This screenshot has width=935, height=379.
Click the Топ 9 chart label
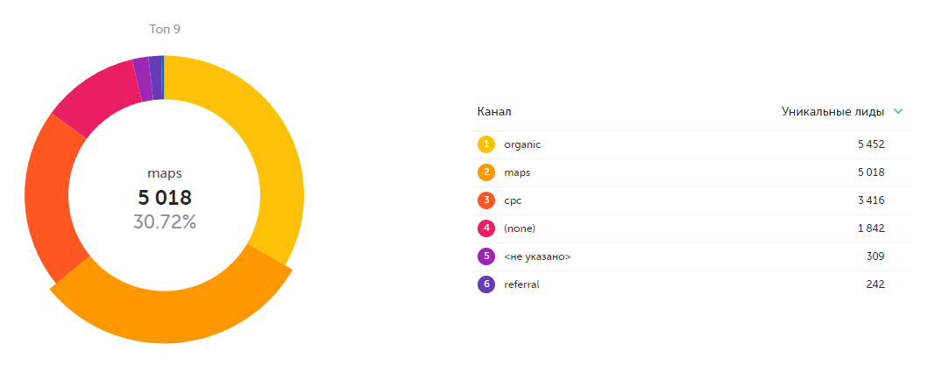(x=165, y=29)
